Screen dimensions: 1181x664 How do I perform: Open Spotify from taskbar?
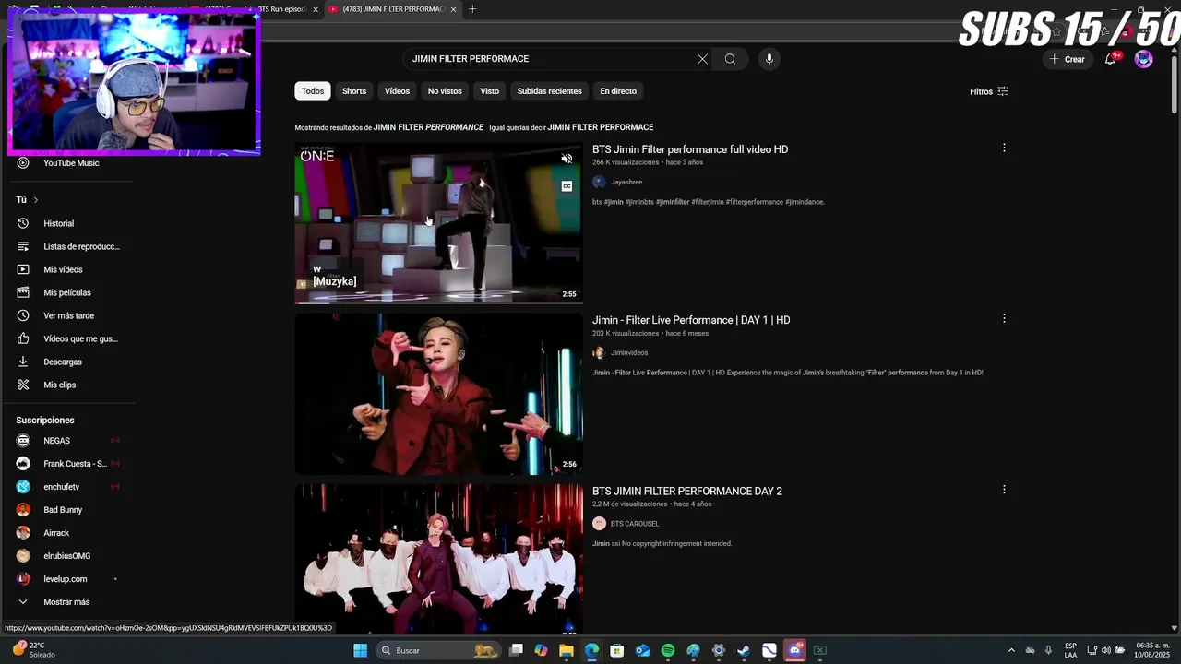tap(668, 650)
